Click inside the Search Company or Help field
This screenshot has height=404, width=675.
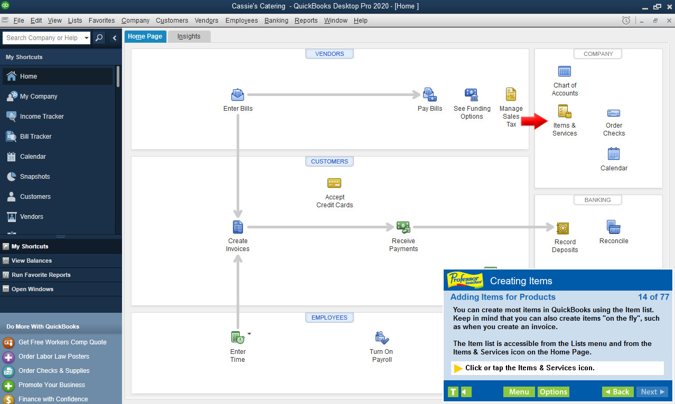42,37
